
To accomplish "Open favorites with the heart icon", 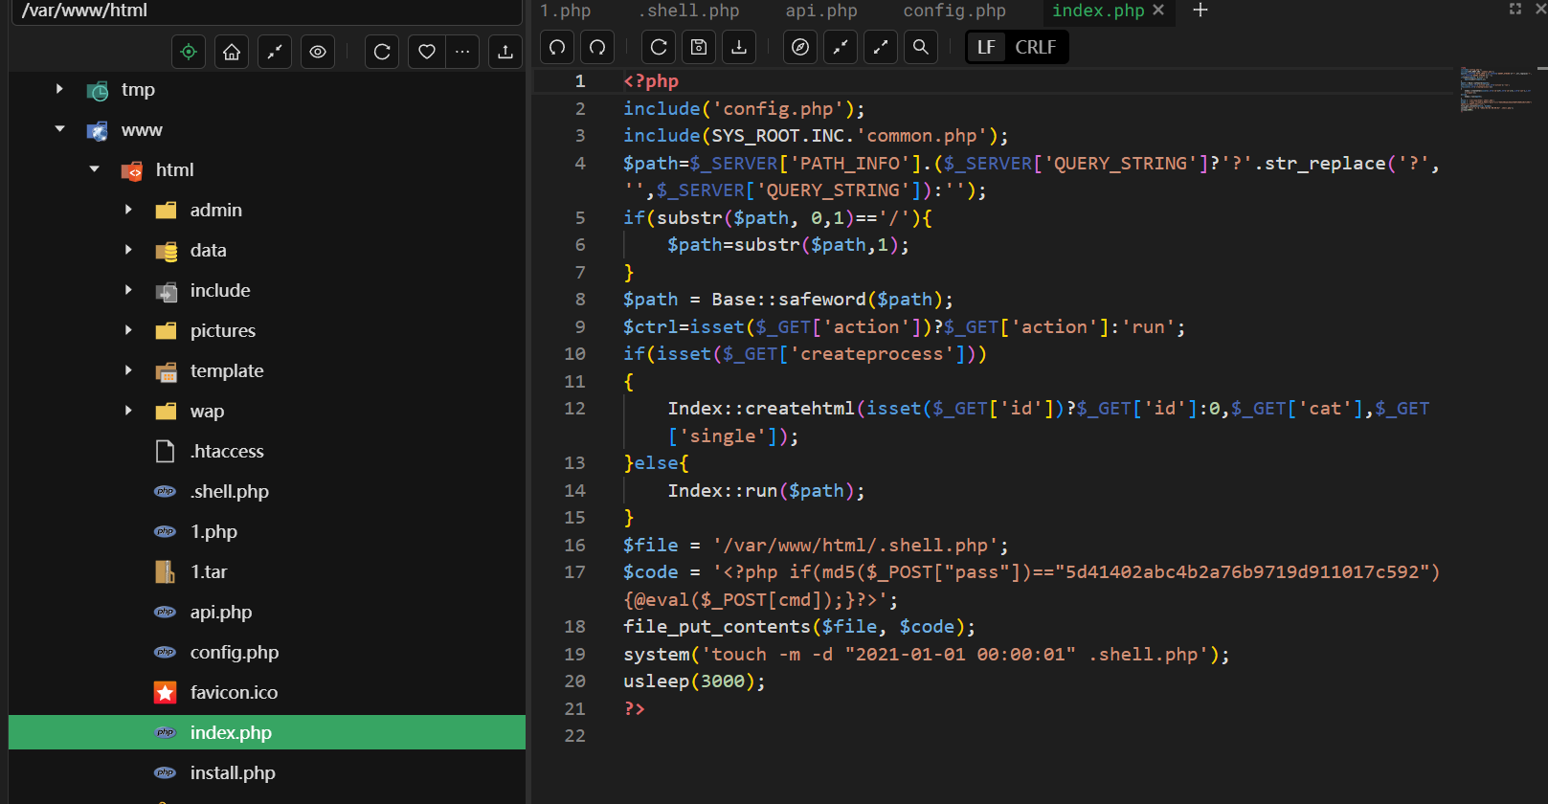I will click(427, 52).
